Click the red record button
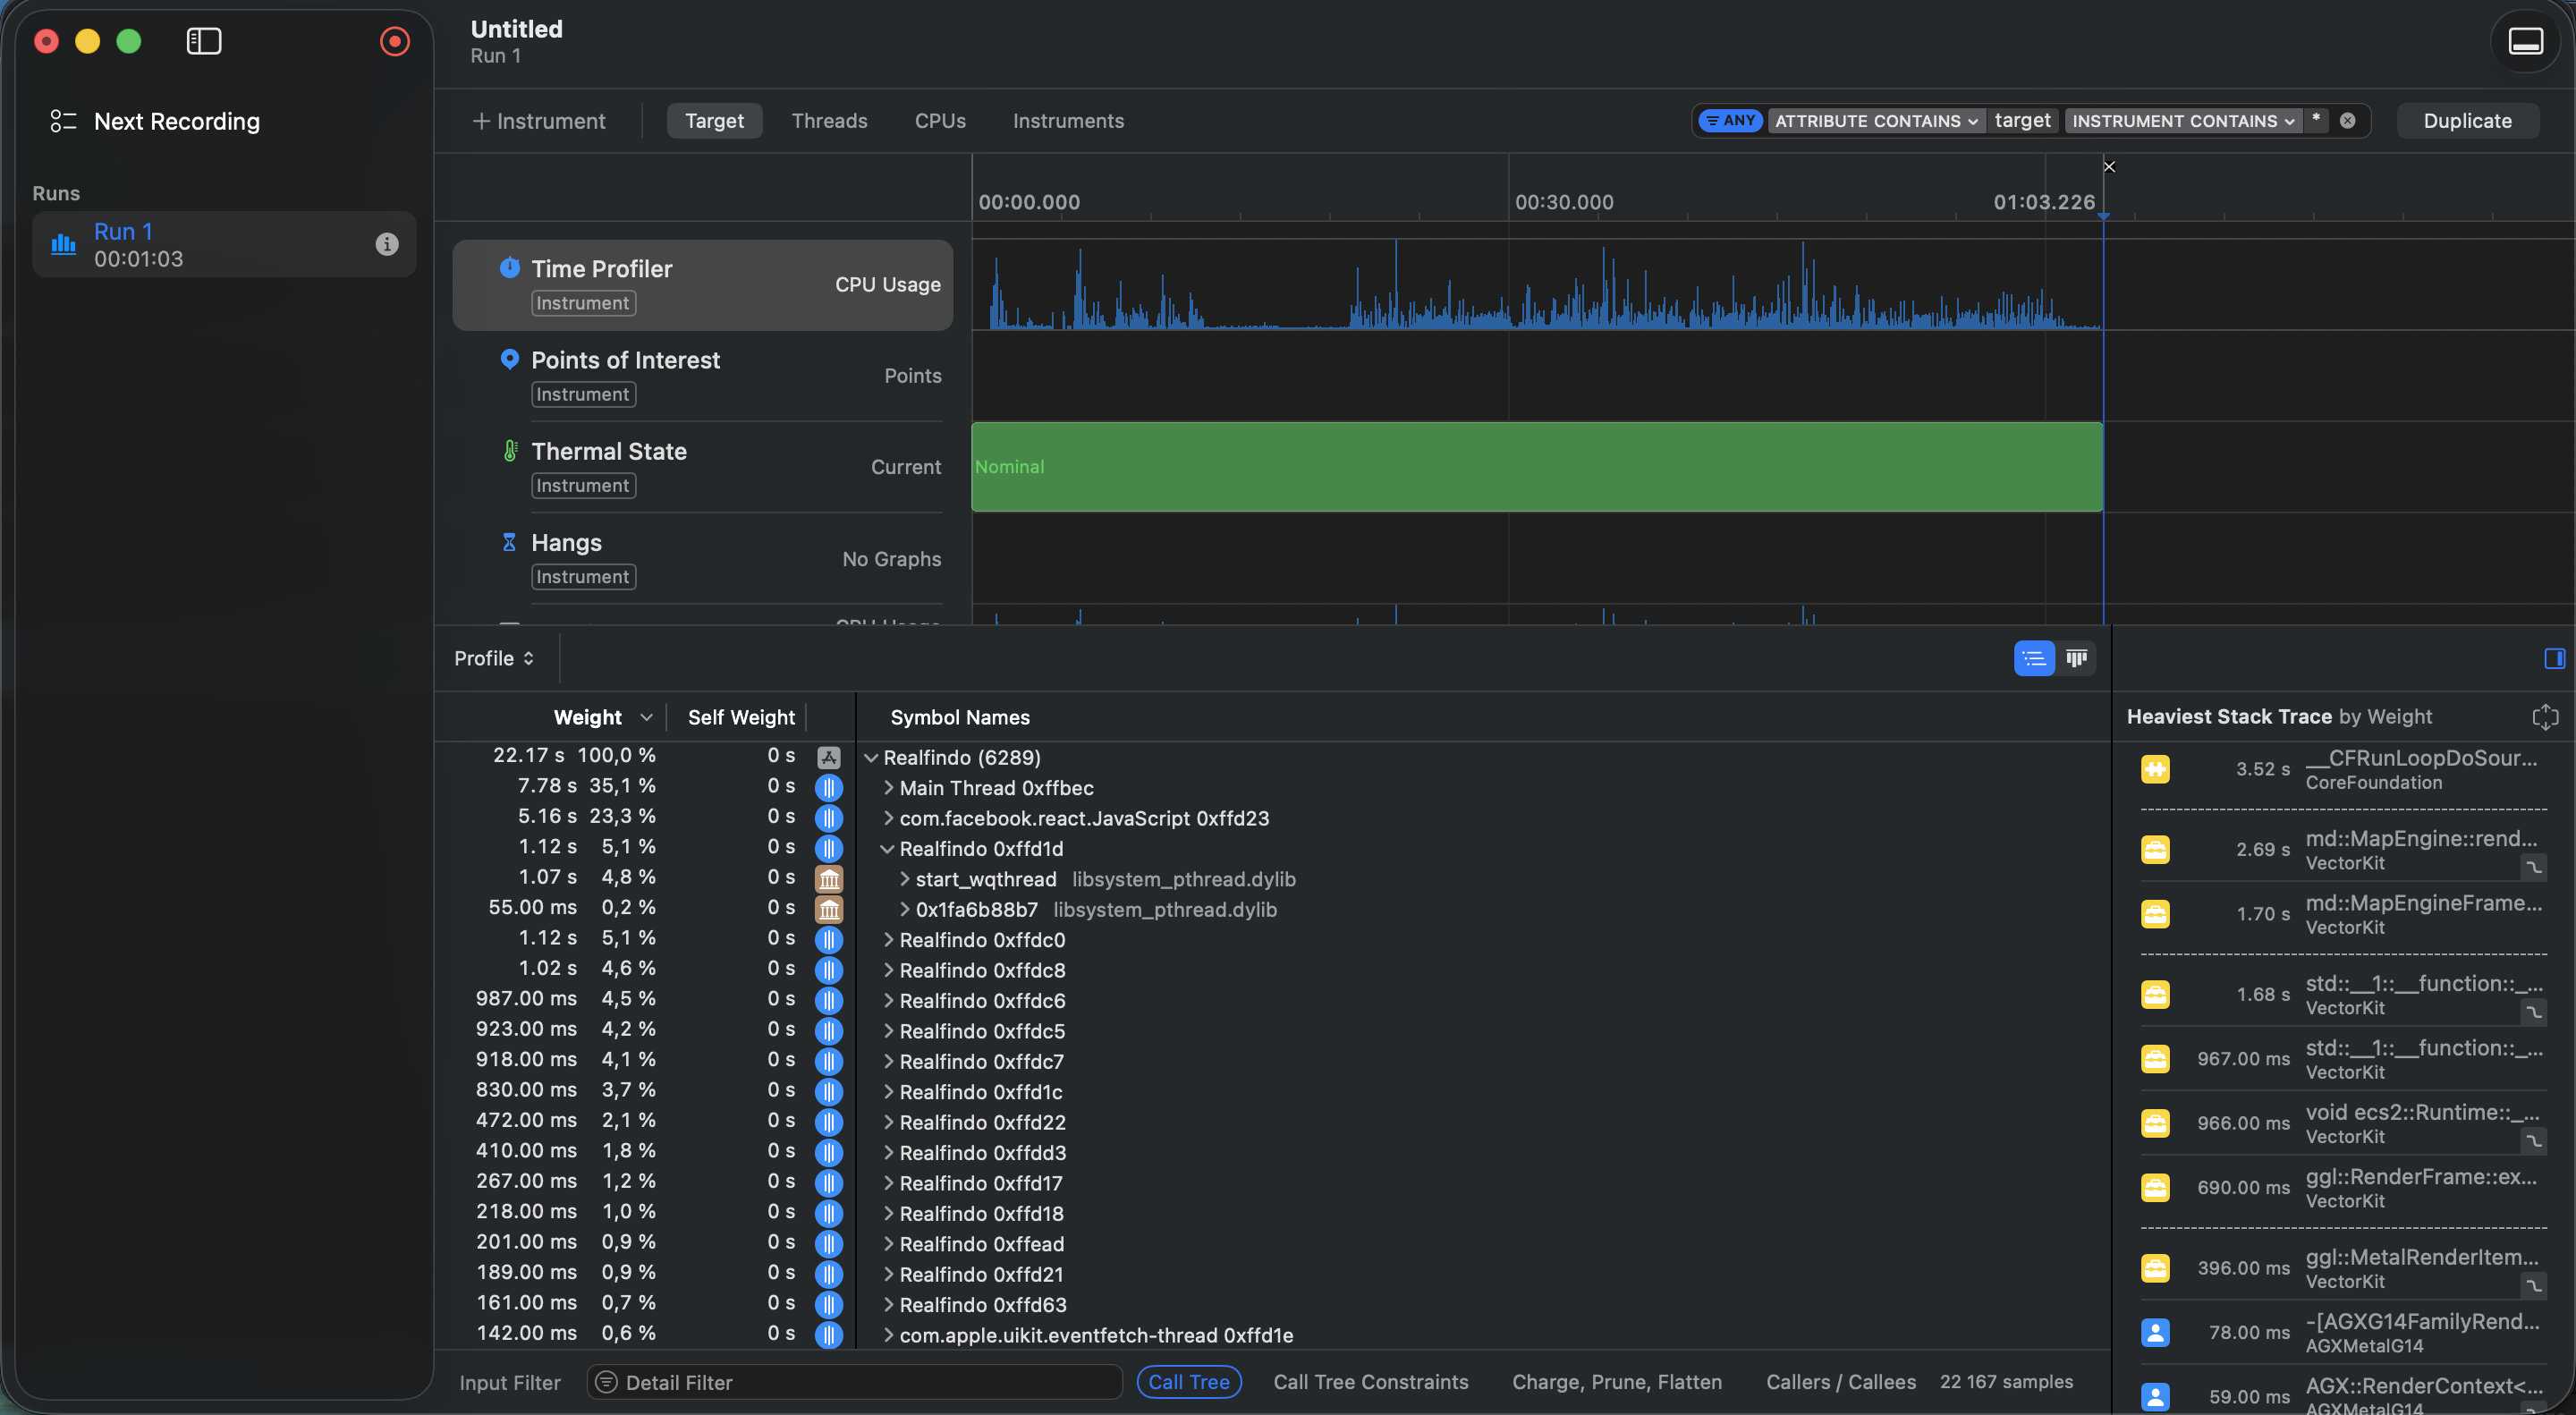Image resolution: width=2576 pixels, height=1415 pixels. [x=394, y=41]
